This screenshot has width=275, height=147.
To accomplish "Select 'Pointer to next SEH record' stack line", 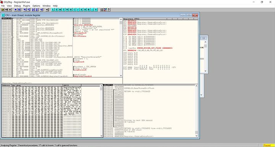I will coord(138,120).
